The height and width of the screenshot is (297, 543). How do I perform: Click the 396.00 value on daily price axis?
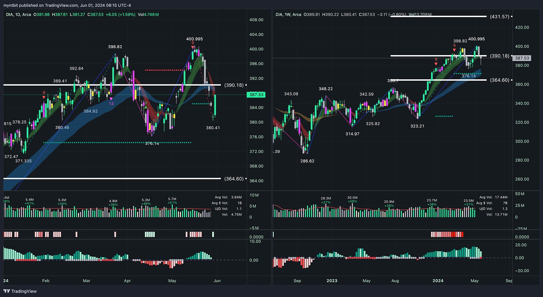[256, 64]
